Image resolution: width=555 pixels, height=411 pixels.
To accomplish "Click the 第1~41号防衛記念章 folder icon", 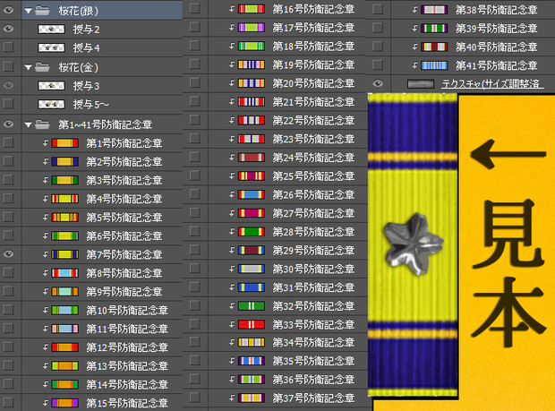I will click(42, 124).
